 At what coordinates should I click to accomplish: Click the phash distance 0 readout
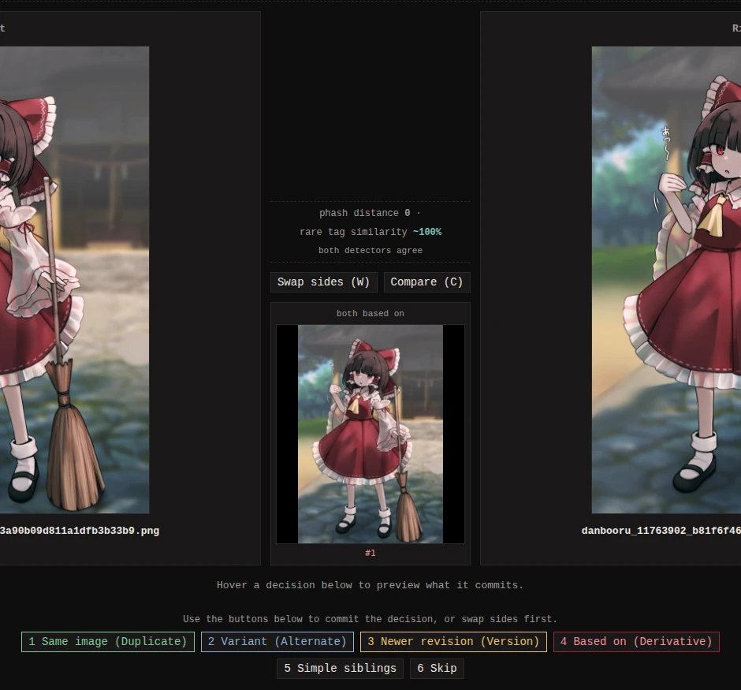pos(370,213)
